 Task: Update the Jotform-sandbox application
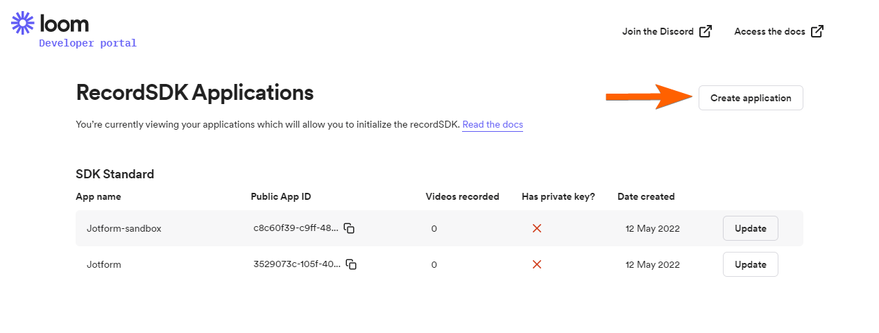(750, 228)
